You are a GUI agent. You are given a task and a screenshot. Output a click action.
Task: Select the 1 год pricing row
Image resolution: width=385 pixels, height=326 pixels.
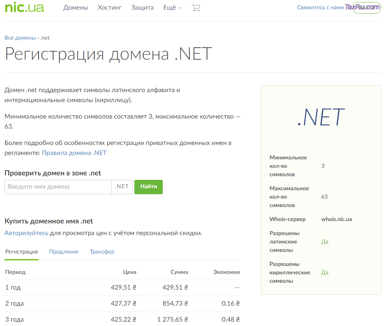122,287
